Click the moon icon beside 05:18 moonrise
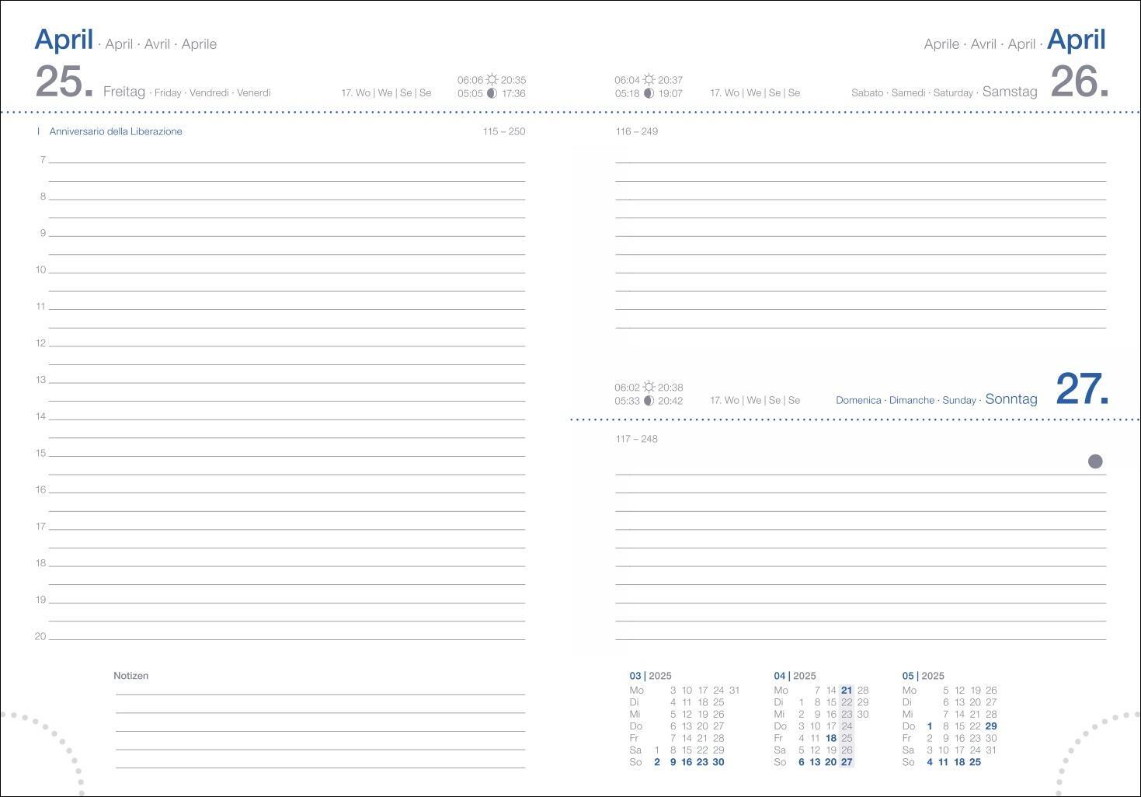This screenshot has width=1141, height=797. [649, 93]
